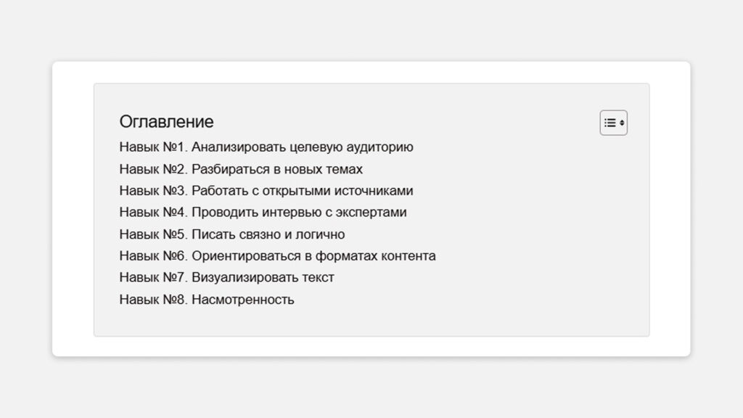Screen dimensions: 743x418
Task: Go to Навык №2 Разбираться в новых темах
Action: pyautogui.click(x=241, y=169)
